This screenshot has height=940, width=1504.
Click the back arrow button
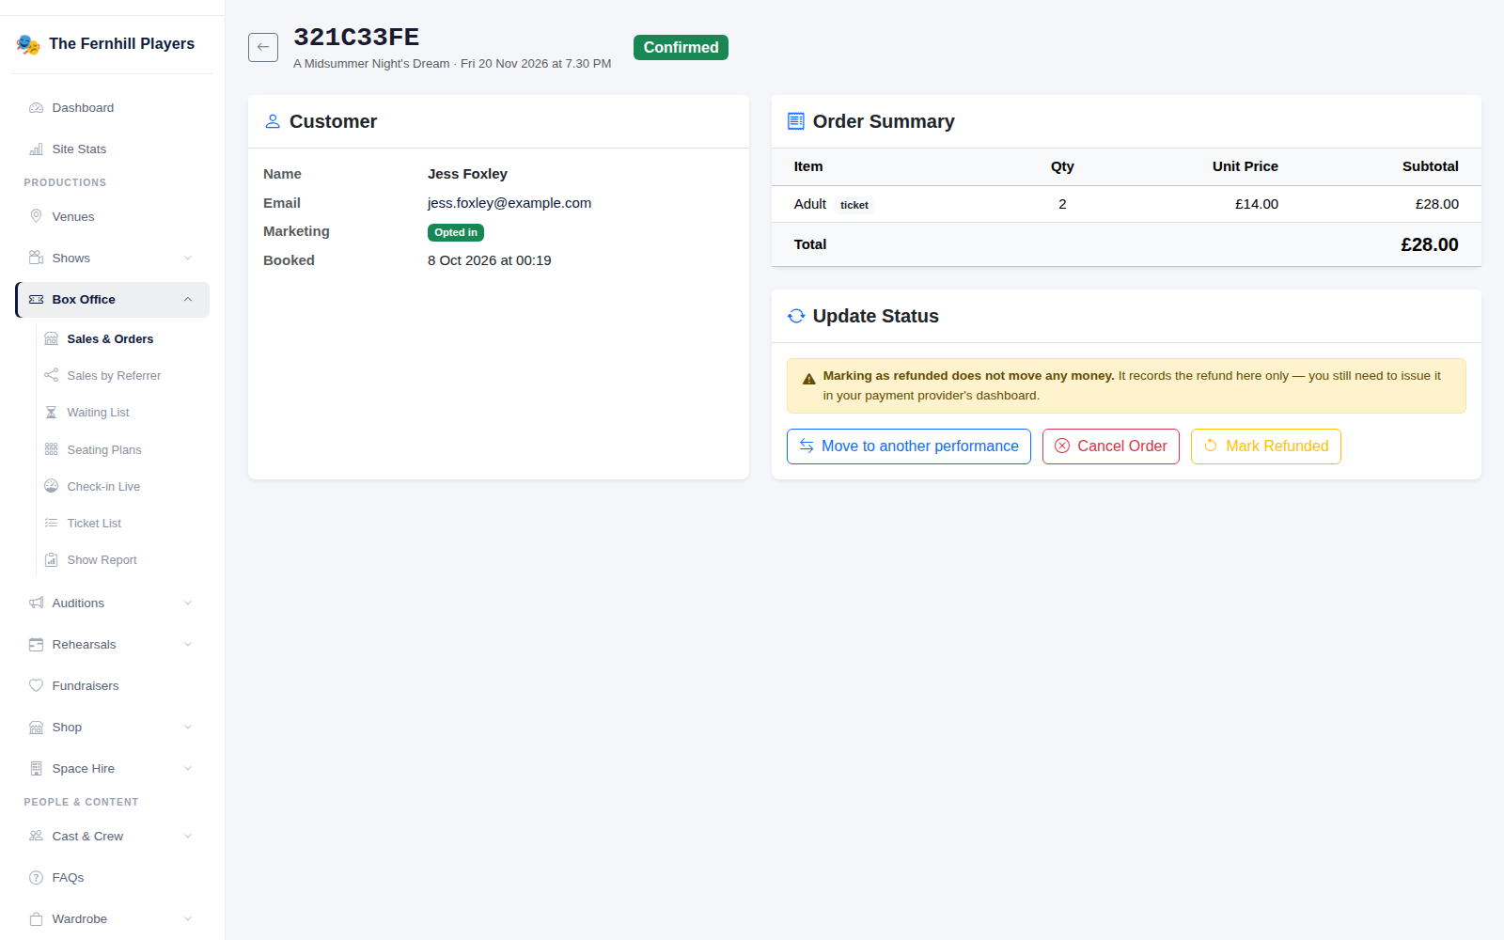(x=263, y=47)
